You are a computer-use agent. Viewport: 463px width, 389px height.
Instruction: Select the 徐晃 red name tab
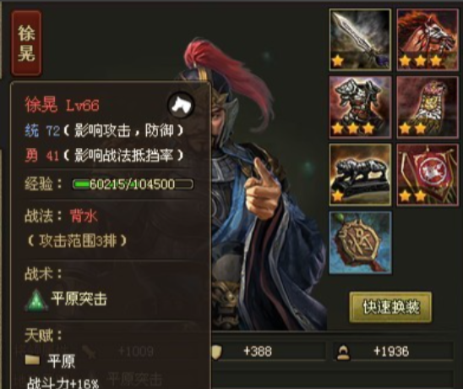pos(26,43)
